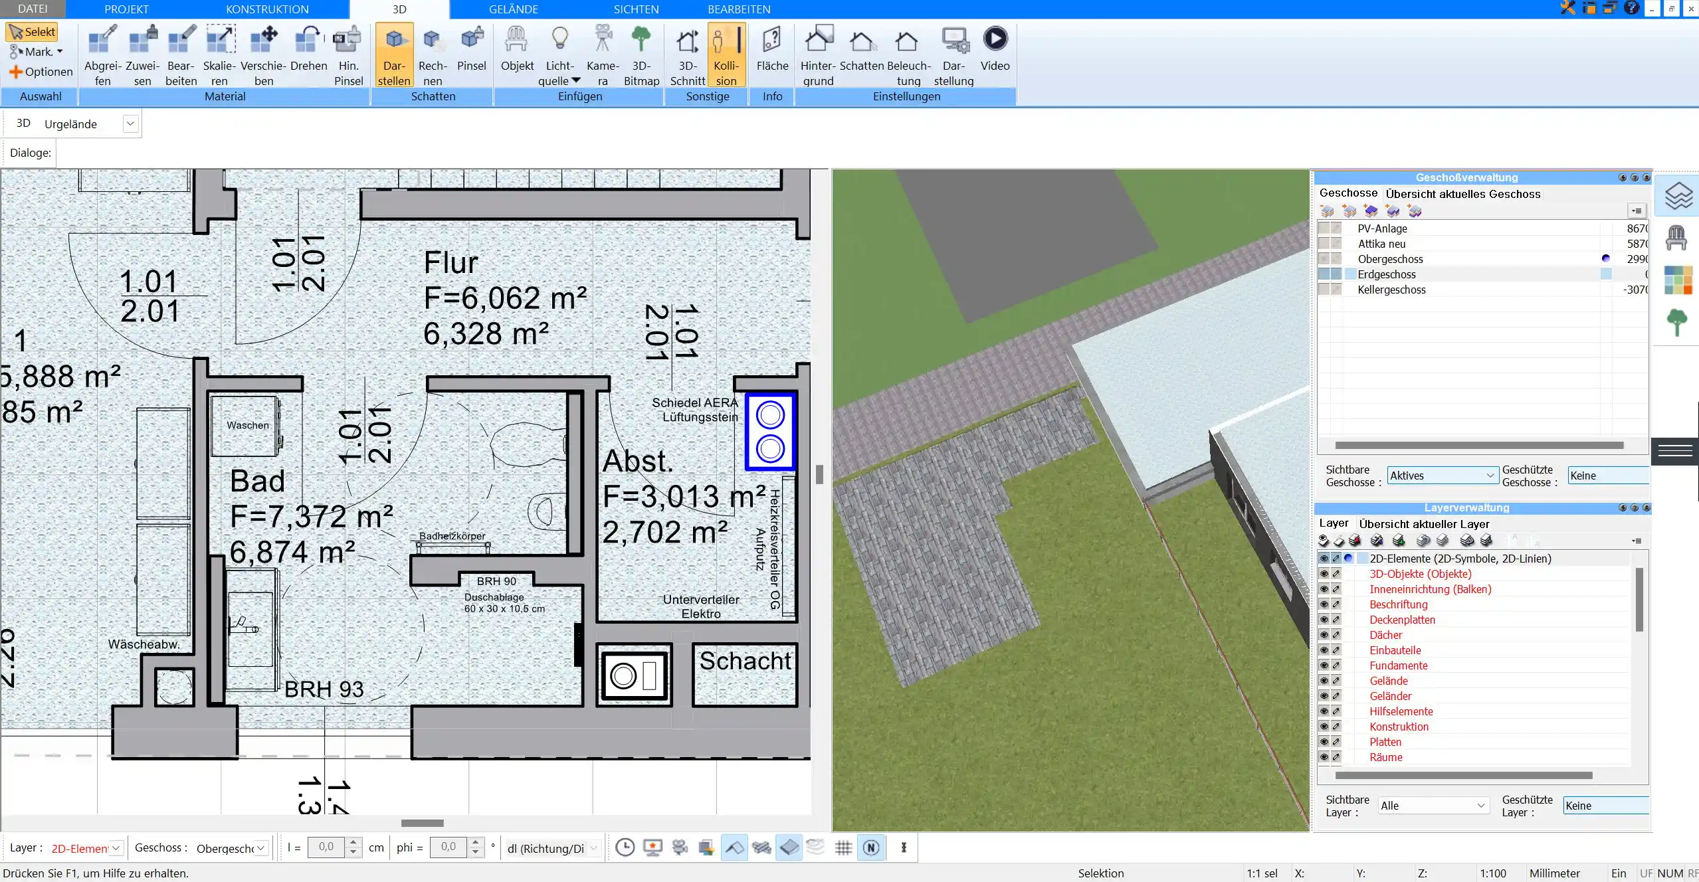Open the Lichtquelle dropdown arrow
This screenshot has height=882, width=1699.
(x=576, y=80)
